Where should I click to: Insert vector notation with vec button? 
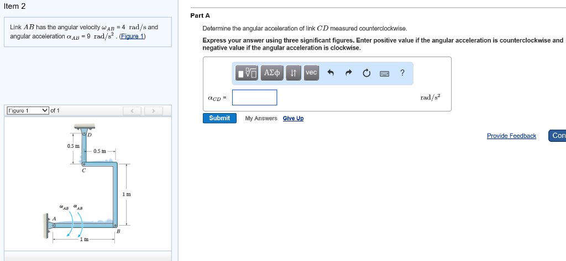[311, 73]
